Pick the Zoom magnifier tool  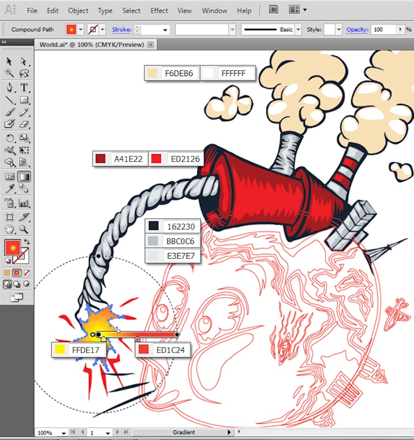[x=24, y=229]
